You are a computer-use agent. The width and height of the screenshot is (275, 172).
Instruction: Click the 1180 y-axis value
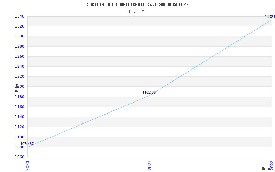[20, 97]
